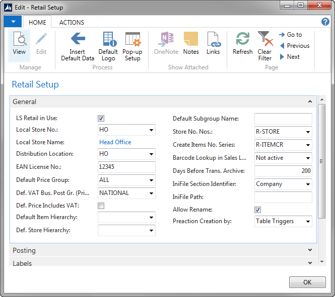Screen dimensions: 335x297
Task: Open Pop-up Setup from the ribbon
Action: (132, 40)
